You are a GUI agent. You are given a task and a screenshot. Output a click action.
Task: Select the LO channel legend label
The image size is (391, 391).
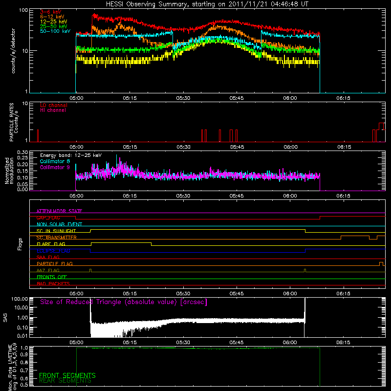(54, 106)
